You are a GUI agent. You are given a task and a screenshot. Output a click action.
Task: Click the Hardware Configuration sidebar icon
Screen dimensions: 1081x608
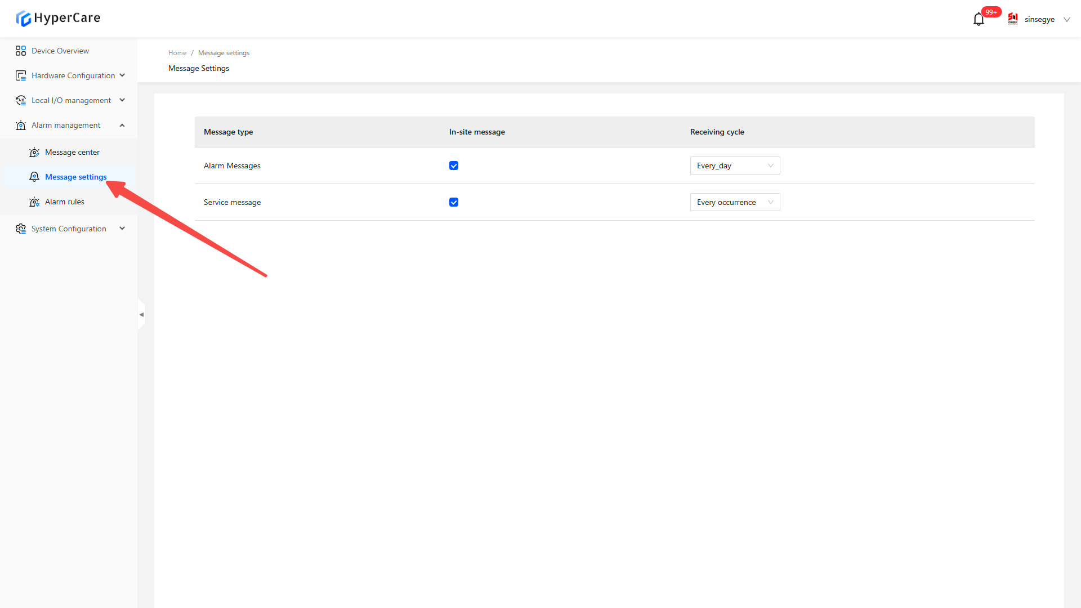click(21, 75)
